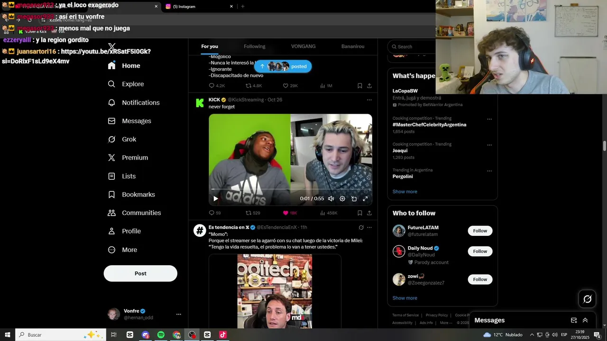Image resolution: width=607 pixels, height=341 pixels.
Task: Follow FutureLATAM
Action: pyautogui.click(x=480, y=231)
